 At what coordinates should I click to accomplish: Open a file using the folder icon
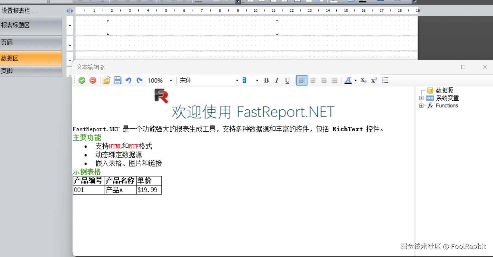(106, 80)
